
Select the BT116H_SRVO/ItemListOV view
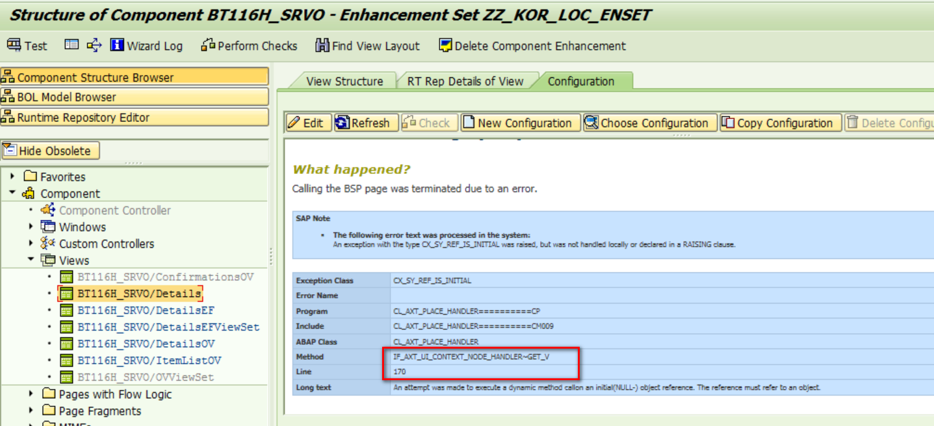coord(149,360)
